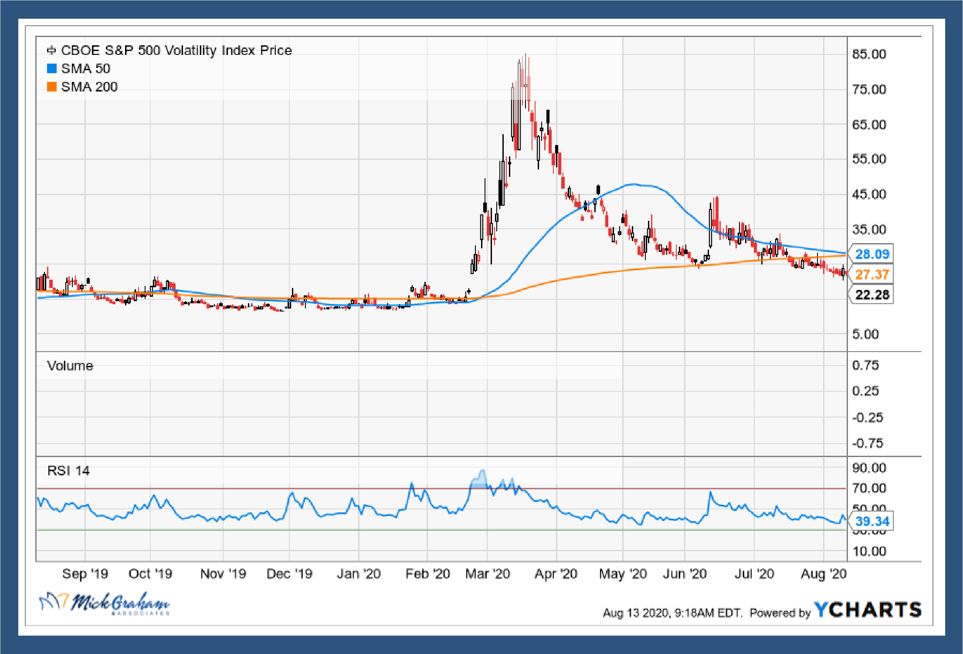Select the CBOE S&P 500 Volatility Index Price label

176,51
